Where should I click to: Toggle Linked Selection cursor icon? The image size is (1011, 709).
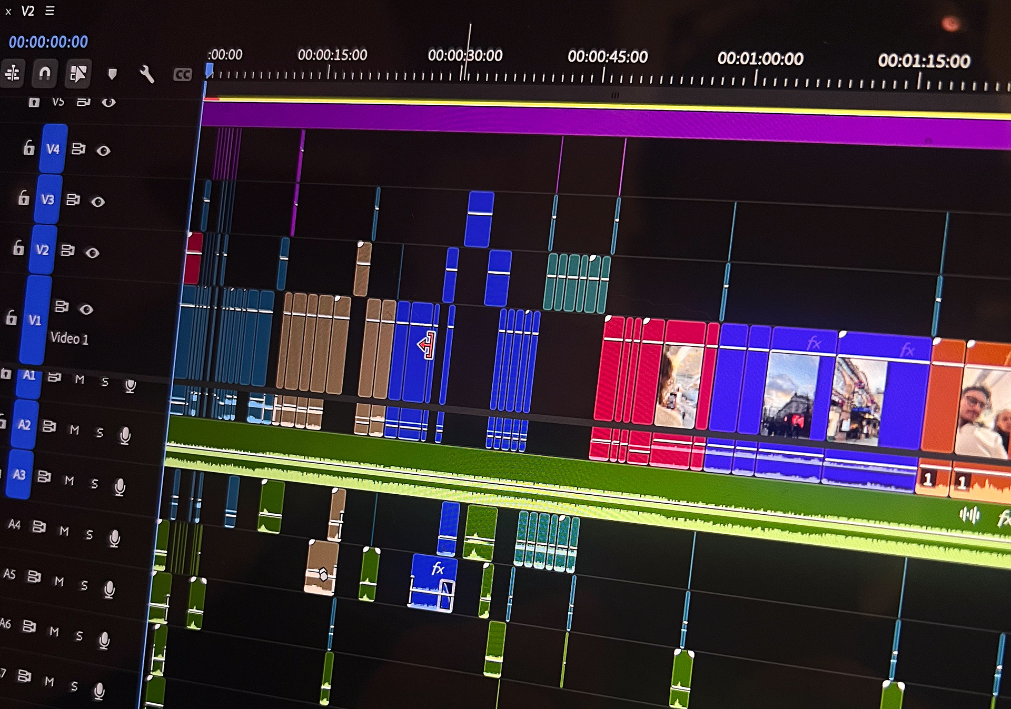pos(78,74)
